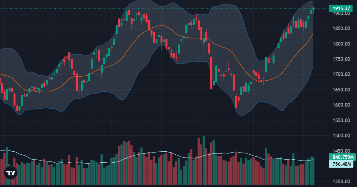Click the 1350.00 price axis label
The image size is (357, 187).
click(342, 181)
